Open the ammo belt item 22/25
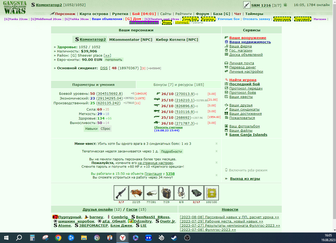 [136, 193]
